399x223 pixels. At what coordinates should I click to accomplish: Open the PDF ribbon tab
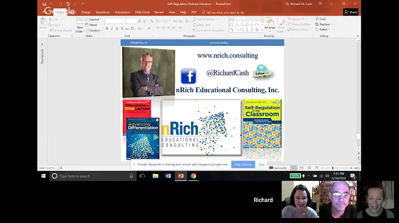(x=194, y=12)
